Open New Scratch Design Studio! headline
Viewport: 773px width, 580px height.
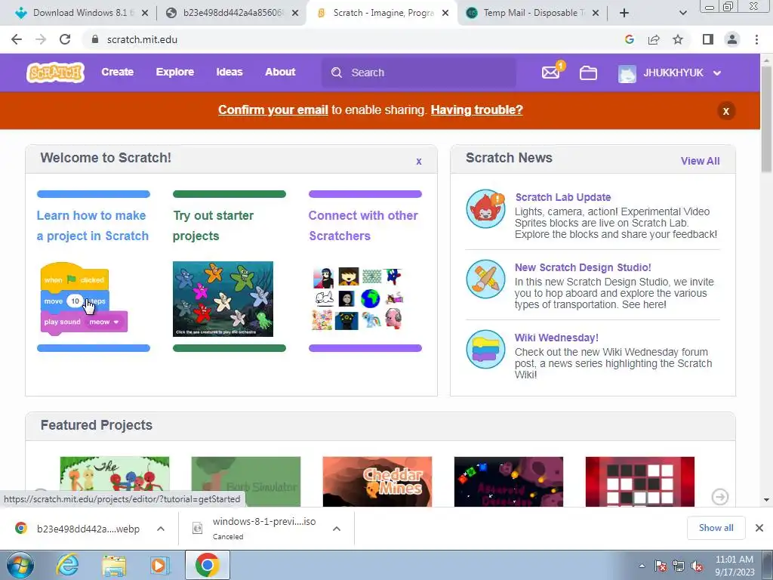tap(583, 267)
